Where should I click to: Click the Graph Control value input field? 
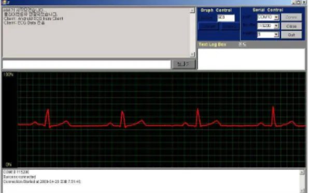coord(226,18)
